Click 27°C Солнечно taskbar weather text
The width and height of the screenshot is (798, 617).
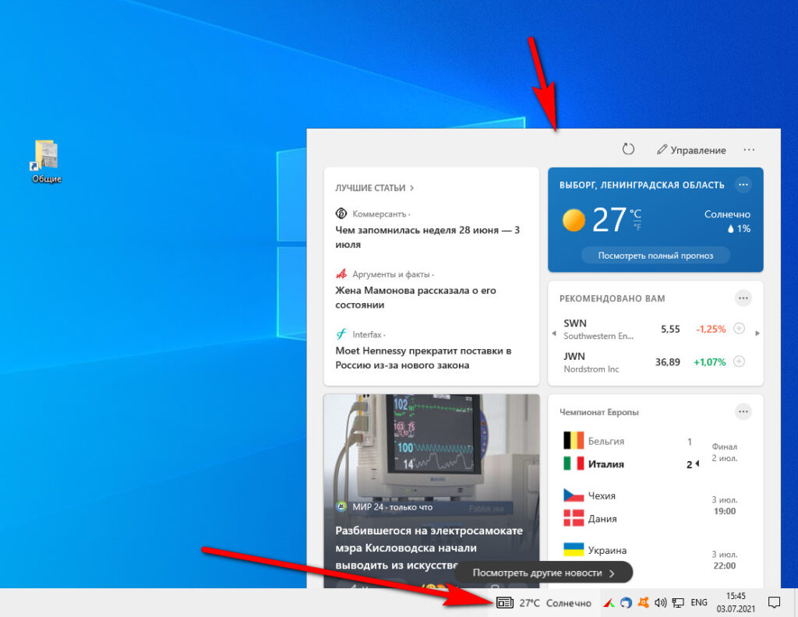[x=555, y=603]
